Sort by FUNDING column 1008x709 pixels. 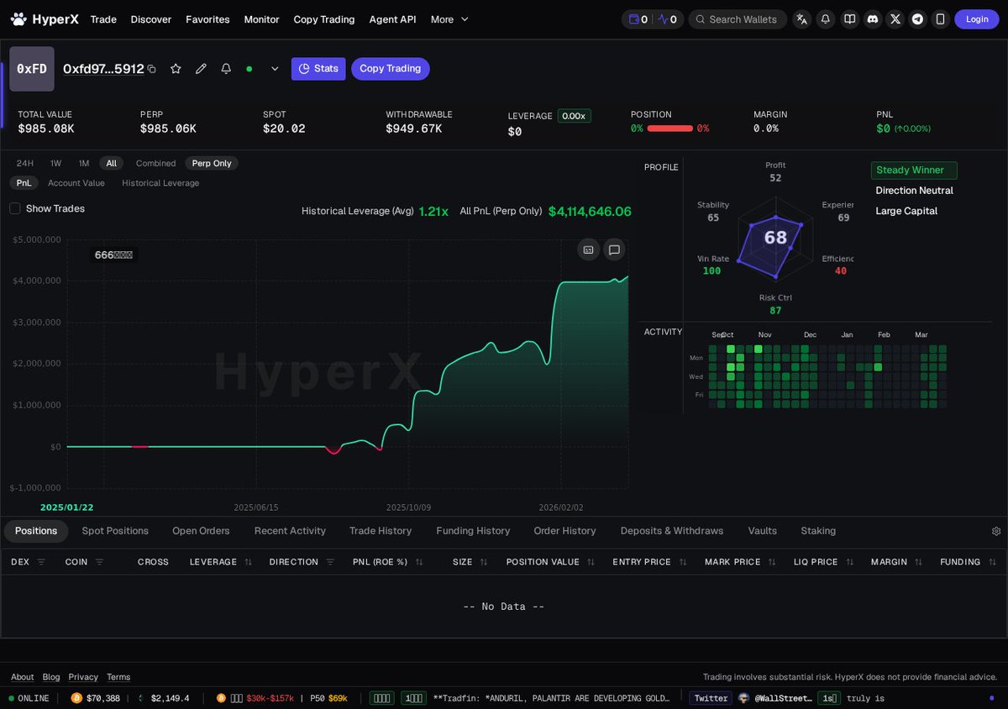click(x=992, y=562)
